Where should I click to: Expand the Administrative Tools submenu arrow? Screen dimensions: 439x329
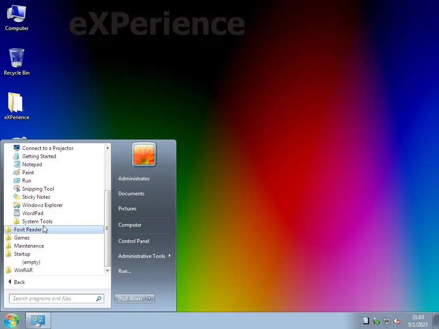pos(170,256)
